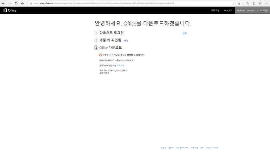Image resolution: width=270 pixels, height=152 pixels.
Task: Open the 상표 footer link
Action: (x=202, y=148)
